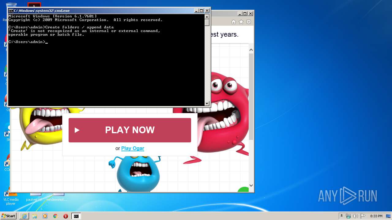Maximize the cmd.exe window
Viewport: 392px width, 220px height.
point(202,11)
